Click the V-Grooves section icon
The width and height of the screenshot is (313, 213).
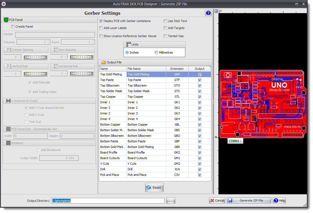8,101
